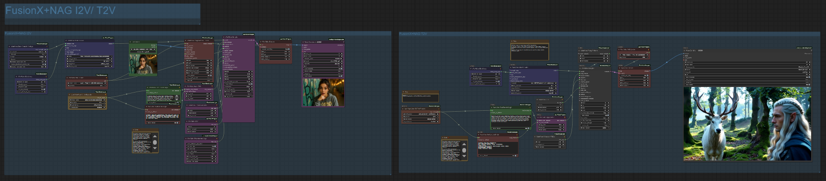Select the T2V T5 TextEncoder loader node
Viewport: 826px width, 181px height.
tap(420, 115)
